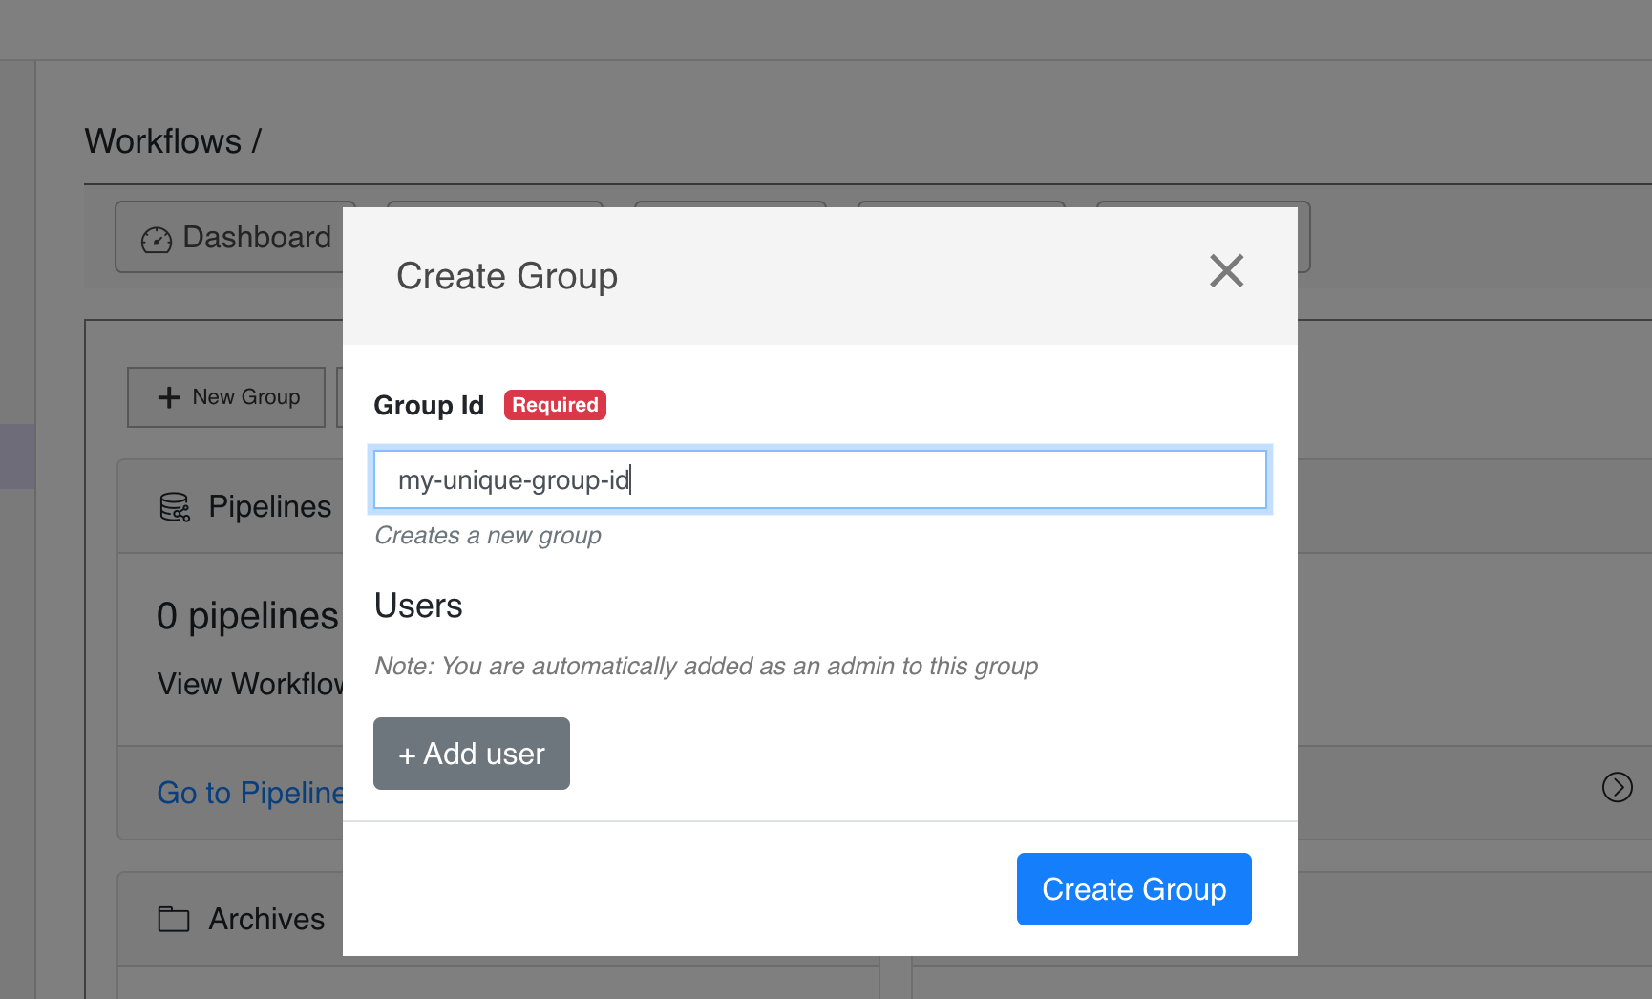Open the Dashboard tab
The height and width of the screenshot is (999, 1652).
(230, 237)
